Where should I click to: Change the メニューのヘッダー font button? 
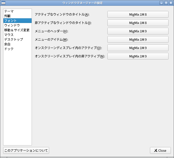click(x=138, y=31)
